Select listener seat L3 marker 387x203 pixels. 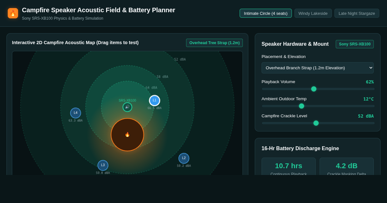click(x=103, y=165)
